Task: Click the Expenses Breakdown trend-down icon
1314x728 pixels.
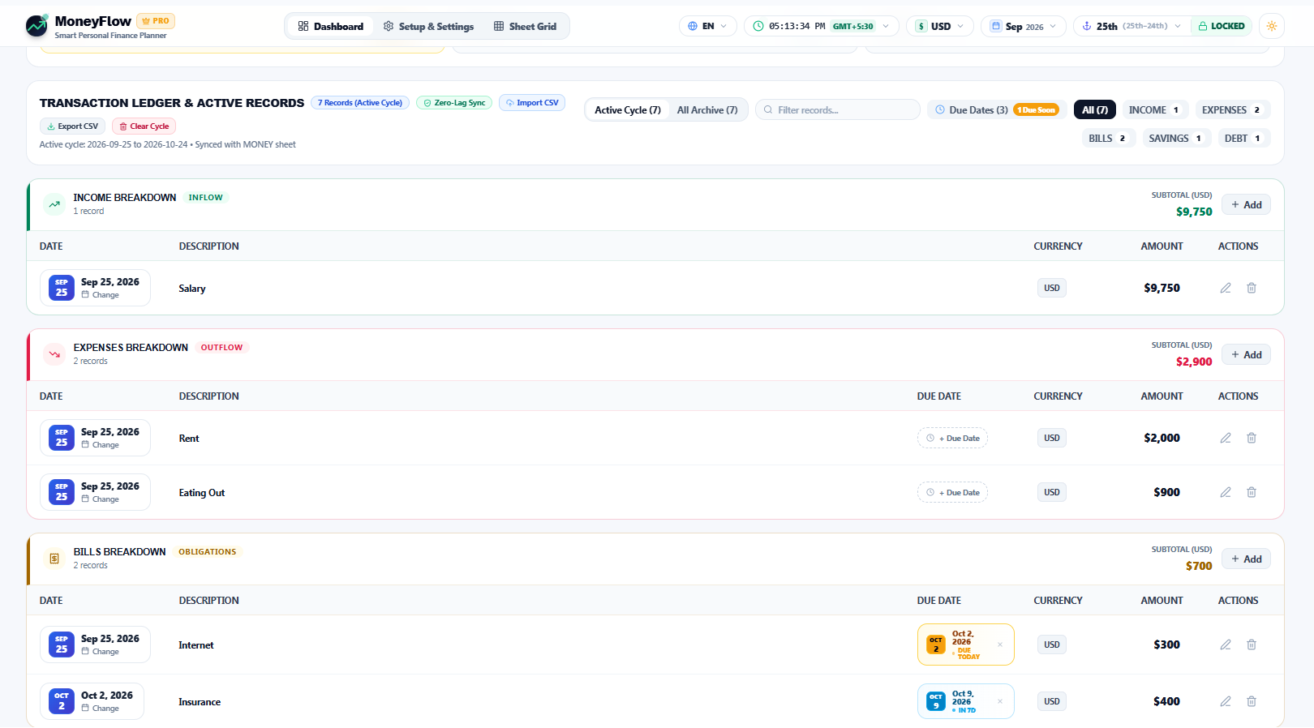Action: (54, 354)
